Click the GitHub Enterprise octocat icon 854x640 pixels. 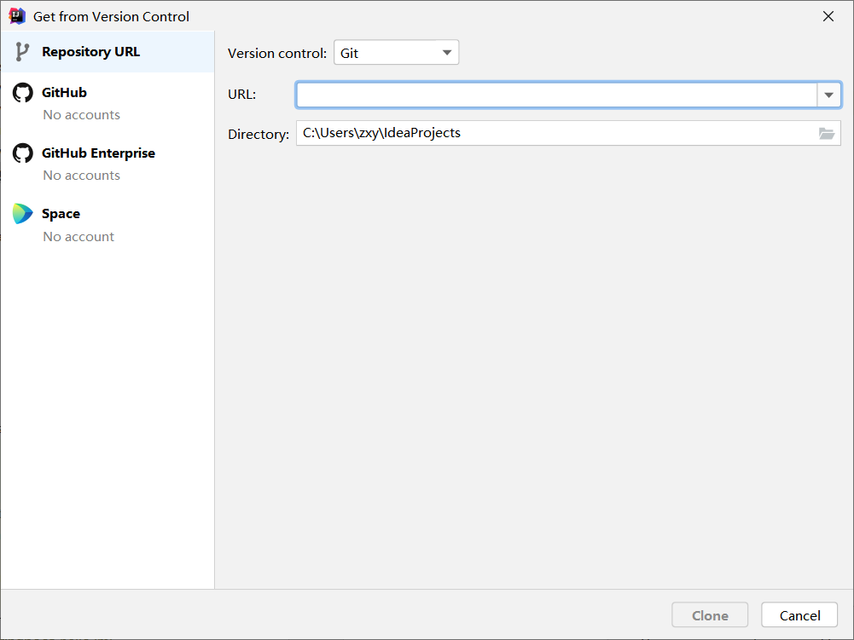click(x=23, y=153)
